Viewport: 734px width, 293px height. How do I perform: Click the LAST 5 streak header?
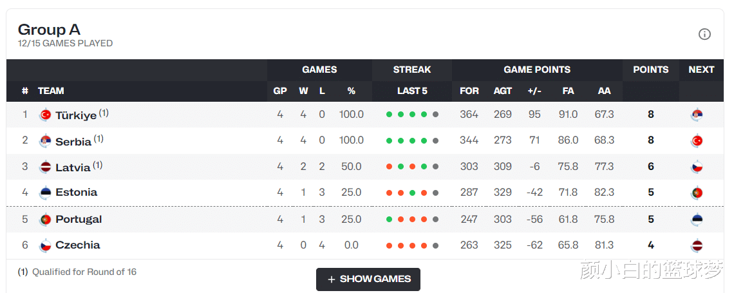[x=412, y=91]
